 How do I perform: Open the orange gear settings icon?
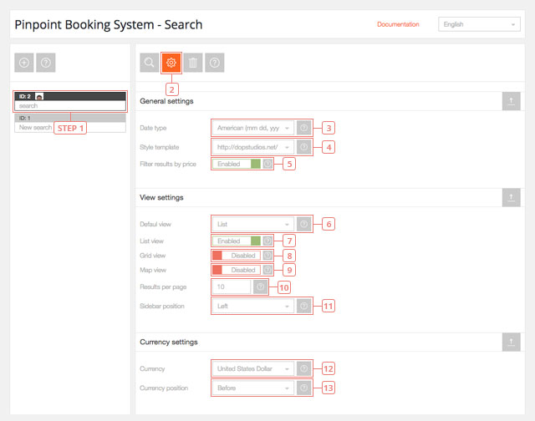click(x=171, y=63)
